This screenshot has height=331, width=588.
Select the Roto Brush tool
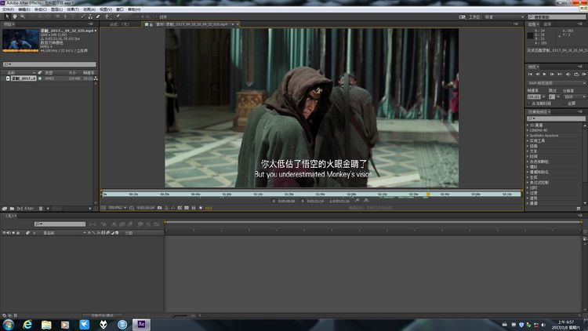108,16
